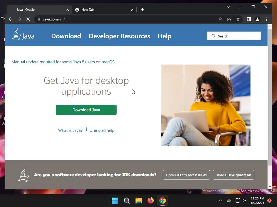Close the Java | Oracle tab
277x207 pixels.
67,10
